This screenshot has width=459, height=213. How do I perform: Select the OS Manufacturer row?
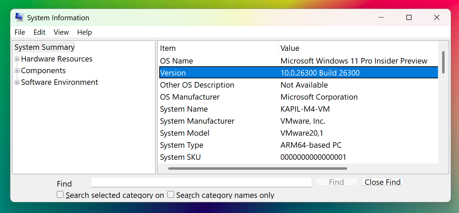(298, 97)
